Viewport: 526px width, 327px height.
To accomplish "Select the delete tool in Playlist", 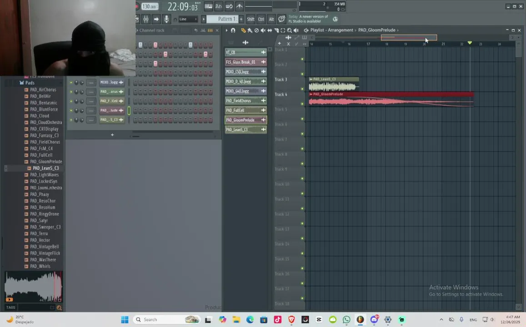I will [x=256, y=30].
